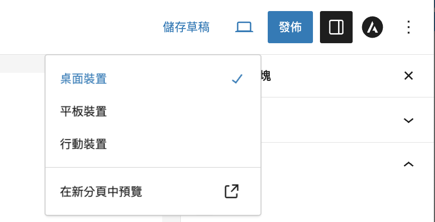The width and height of the screenshot is (435, 222).
Task: Collapse the open panel with up chevron
Action: 408,164
